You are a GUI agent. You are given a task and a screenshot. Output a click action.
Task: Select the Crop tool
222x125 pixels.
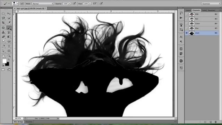3,23
